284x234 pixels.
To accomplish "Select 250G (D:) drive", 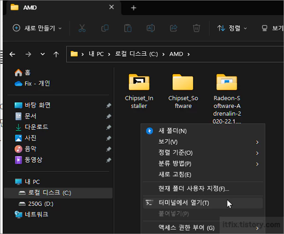I will [36, 204].
